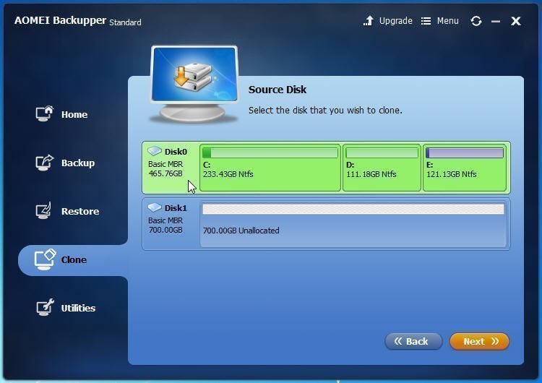
Task: Open the Restore section label
Action: pos(80,211)
